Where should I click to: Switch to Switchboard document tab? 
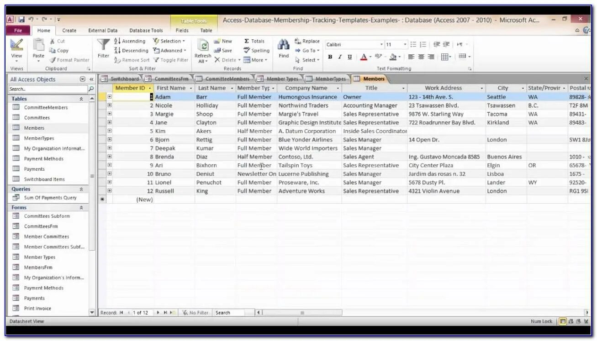120,79
